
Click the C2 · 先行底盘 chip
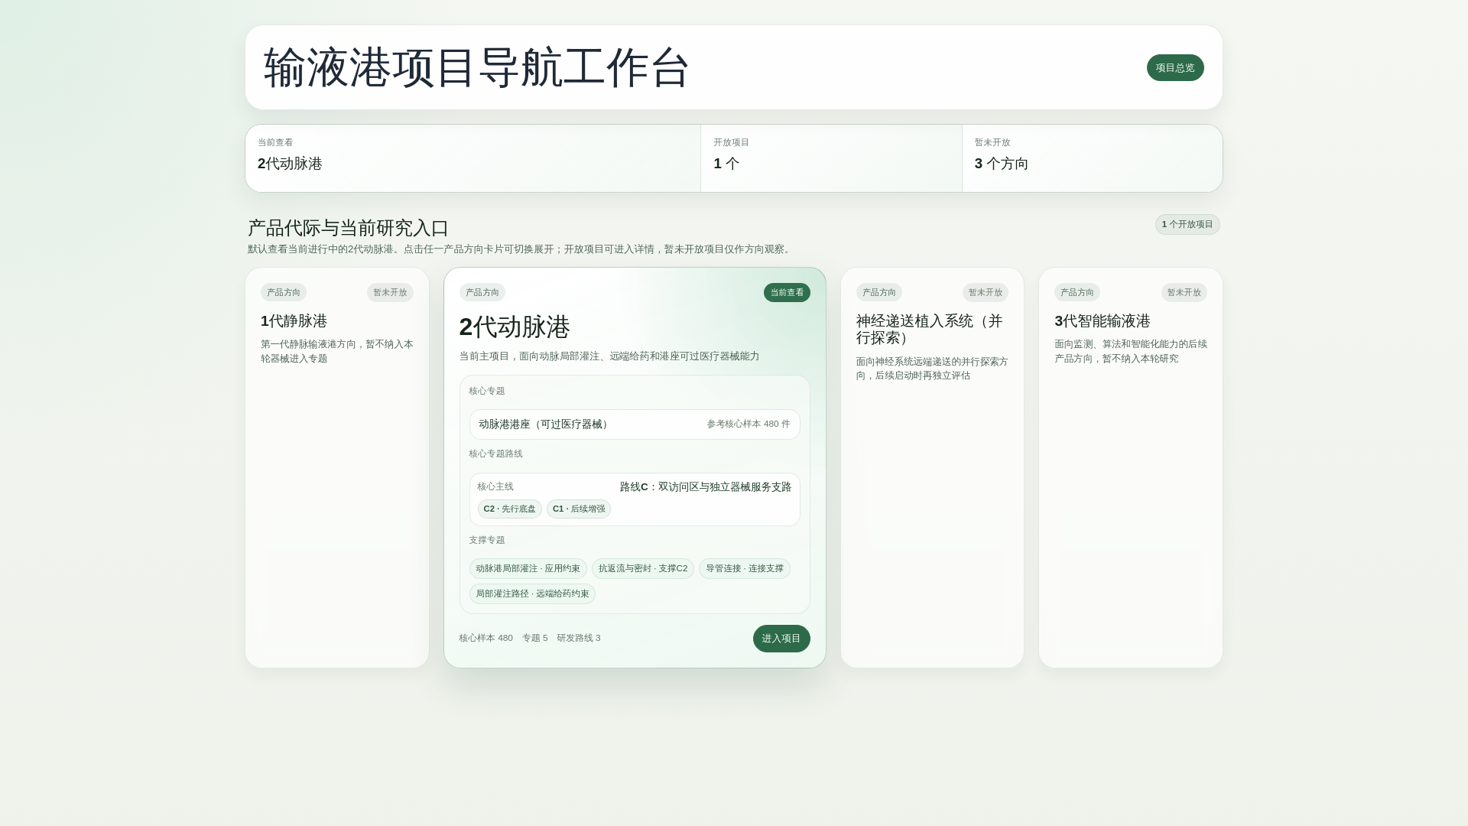(x=510, y=509)
